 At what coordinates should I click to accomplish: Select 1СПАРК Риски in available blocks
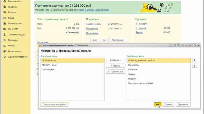click(x=72, y=65)
